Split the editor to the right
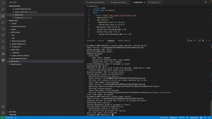 click(205, 2)
